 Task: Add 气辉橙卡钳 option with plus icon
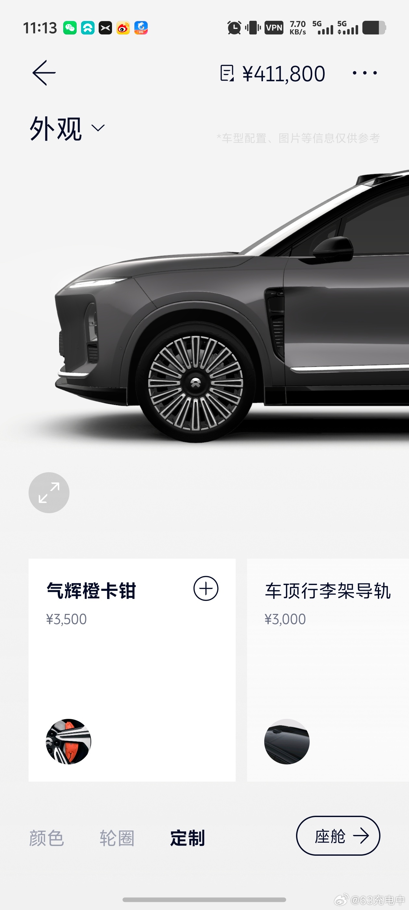[206, 589]
